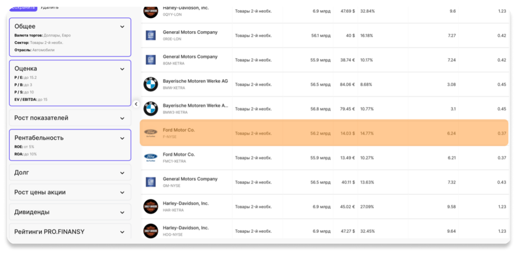Collapse the Оценка filter section

(122, 69)
